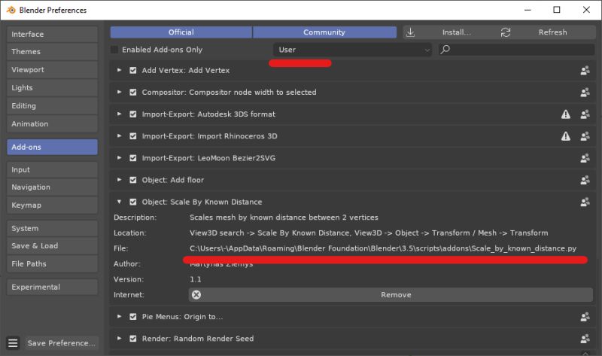This screenshot has height=356, width=602.
Task: Toggle the Community add-ons filter
Action: pyautogui.click(x=324, y=32)
